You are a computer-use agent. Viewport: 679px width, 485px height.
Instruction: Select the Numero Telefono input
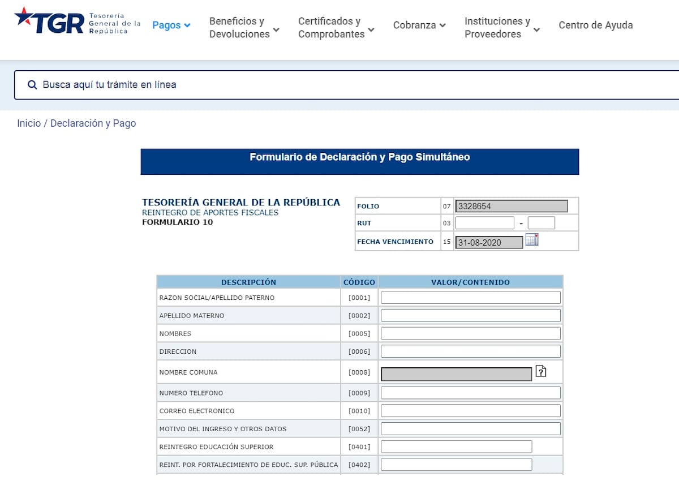[471, 393]
